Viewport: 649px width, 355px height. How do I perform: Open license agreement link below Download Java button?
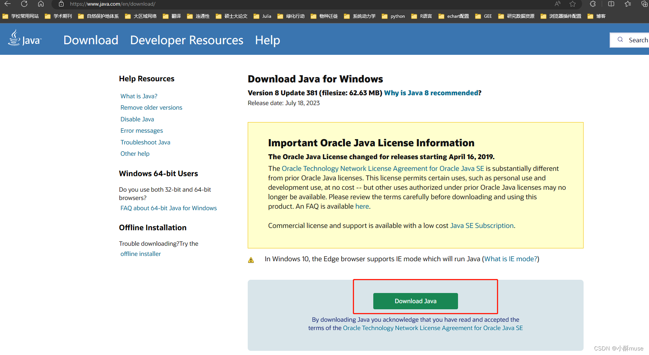[x=433, y=328]
